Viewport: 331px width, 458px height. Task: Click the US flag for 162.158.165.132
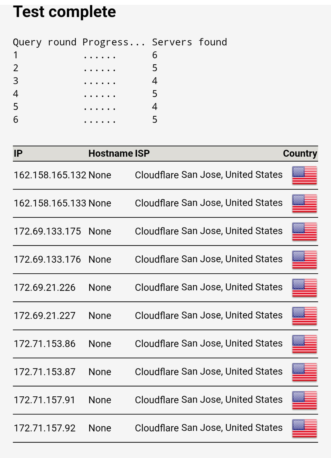point(305,175)
